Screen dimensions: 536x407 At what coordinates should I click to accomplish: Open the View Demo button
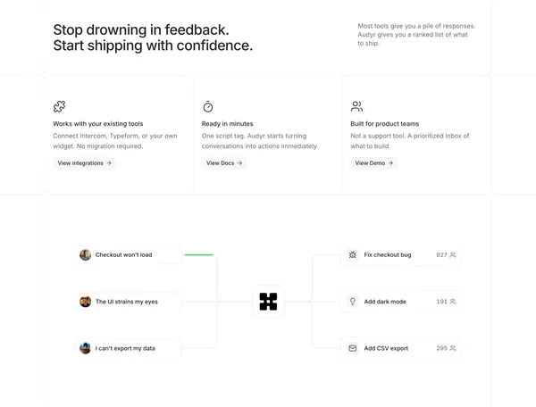[373, 163]
